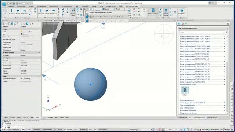
Task: Click third icon in Узлы panel toolbar
Action: (x=187, y=23)
